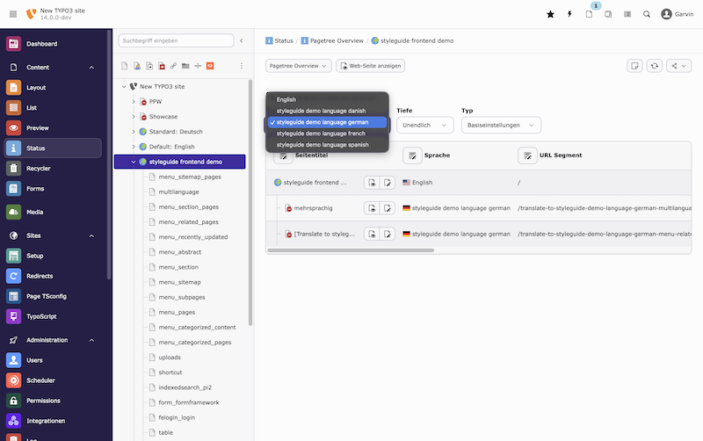Edit the mehrsprachig page via pencil icon
Viewport: 703px width, 441px height.
click(388, 208)
